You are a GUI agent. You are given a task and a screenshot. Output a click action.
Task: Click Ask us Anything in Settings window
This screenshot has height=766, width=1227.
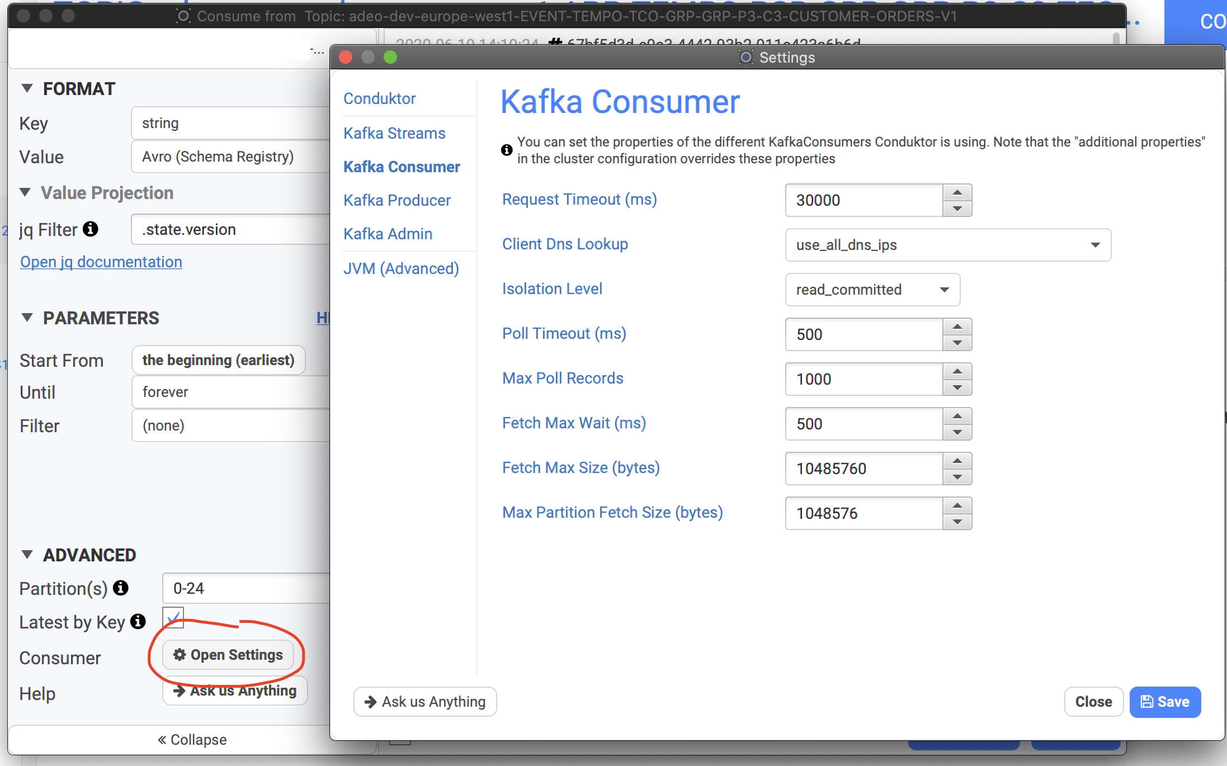(425, 702)
